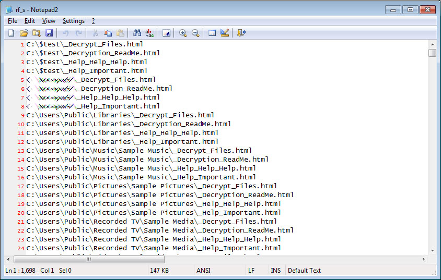Click the vertical scrollbar up arrow

pos(433,44)
